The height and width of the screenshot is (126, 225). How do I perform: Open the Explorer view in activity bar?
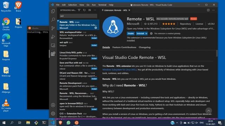coord(53,11)
